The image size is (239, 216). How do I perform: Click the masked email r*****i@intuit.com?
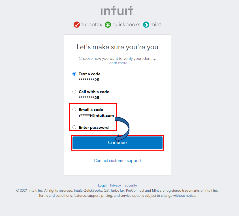click(x=96, y=116)
